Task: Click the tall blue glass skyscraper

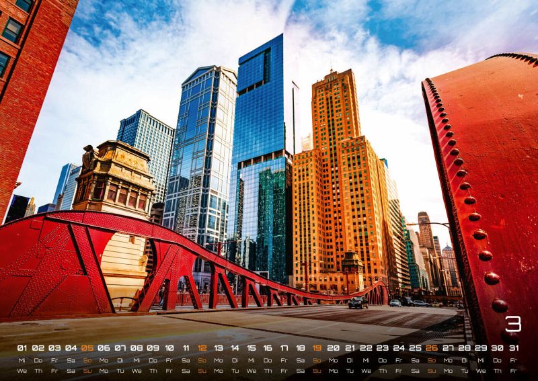Action: [x=261, y=155]
